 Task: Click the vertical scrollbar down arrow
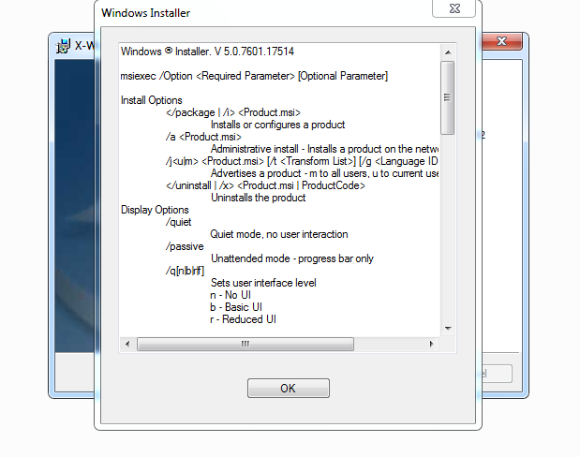[x=448, y=329]
